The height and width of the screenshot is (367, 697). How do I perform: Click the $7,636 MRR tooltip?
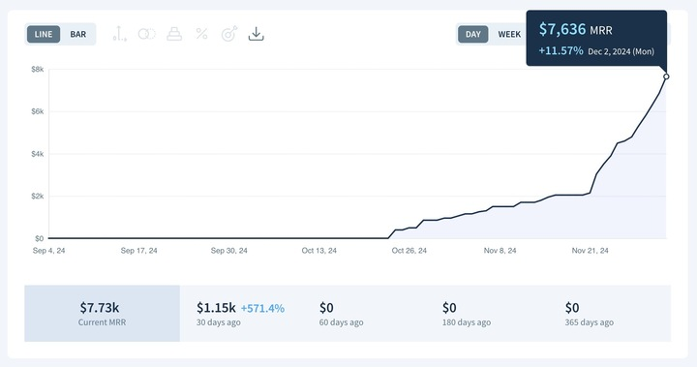pos(596,39)
